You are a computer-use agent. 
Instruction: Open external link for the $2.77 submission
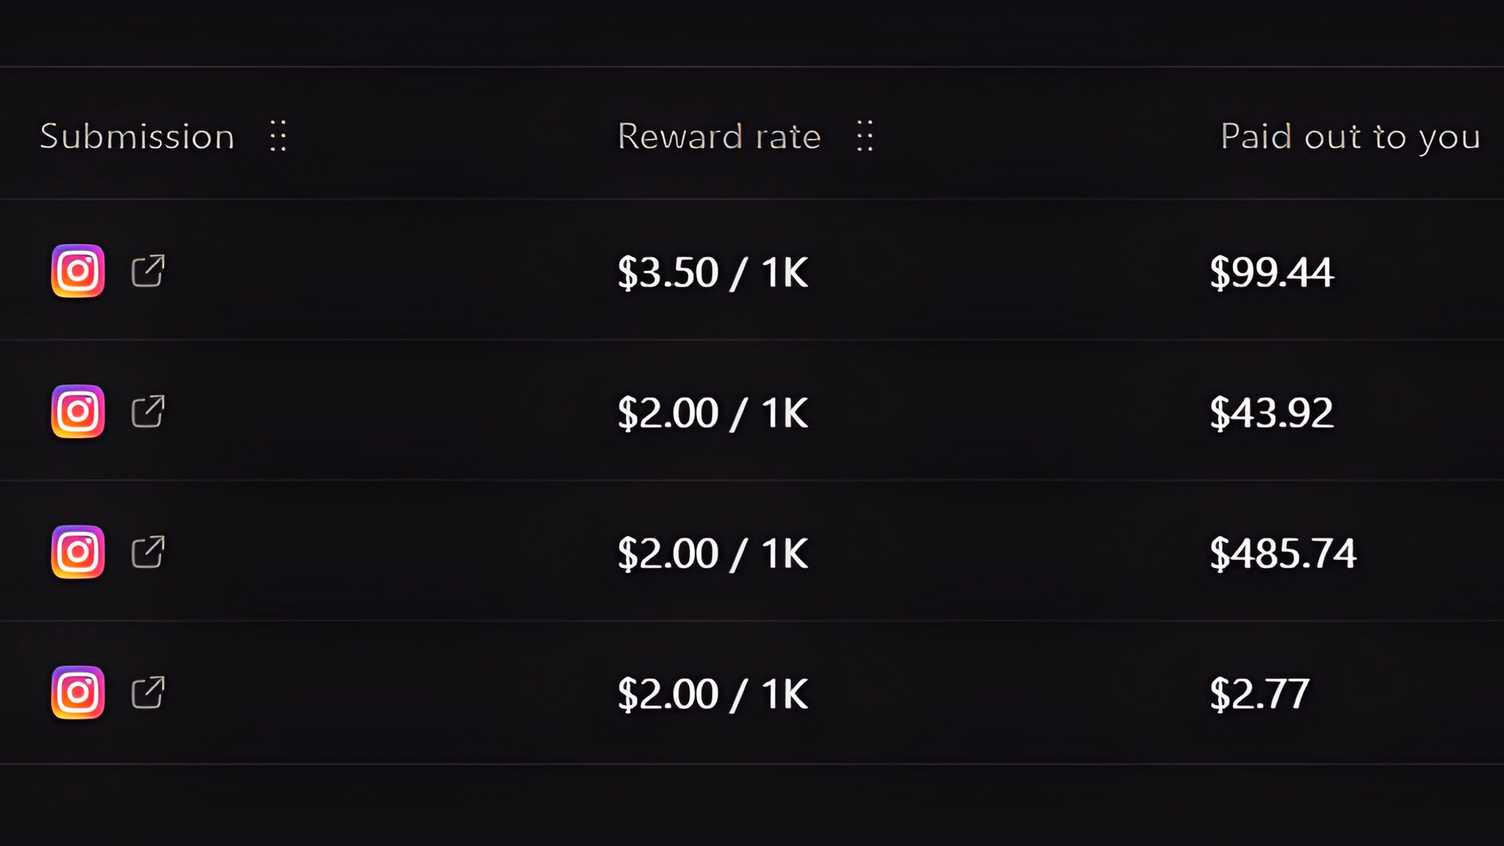[x=148, y=692]
